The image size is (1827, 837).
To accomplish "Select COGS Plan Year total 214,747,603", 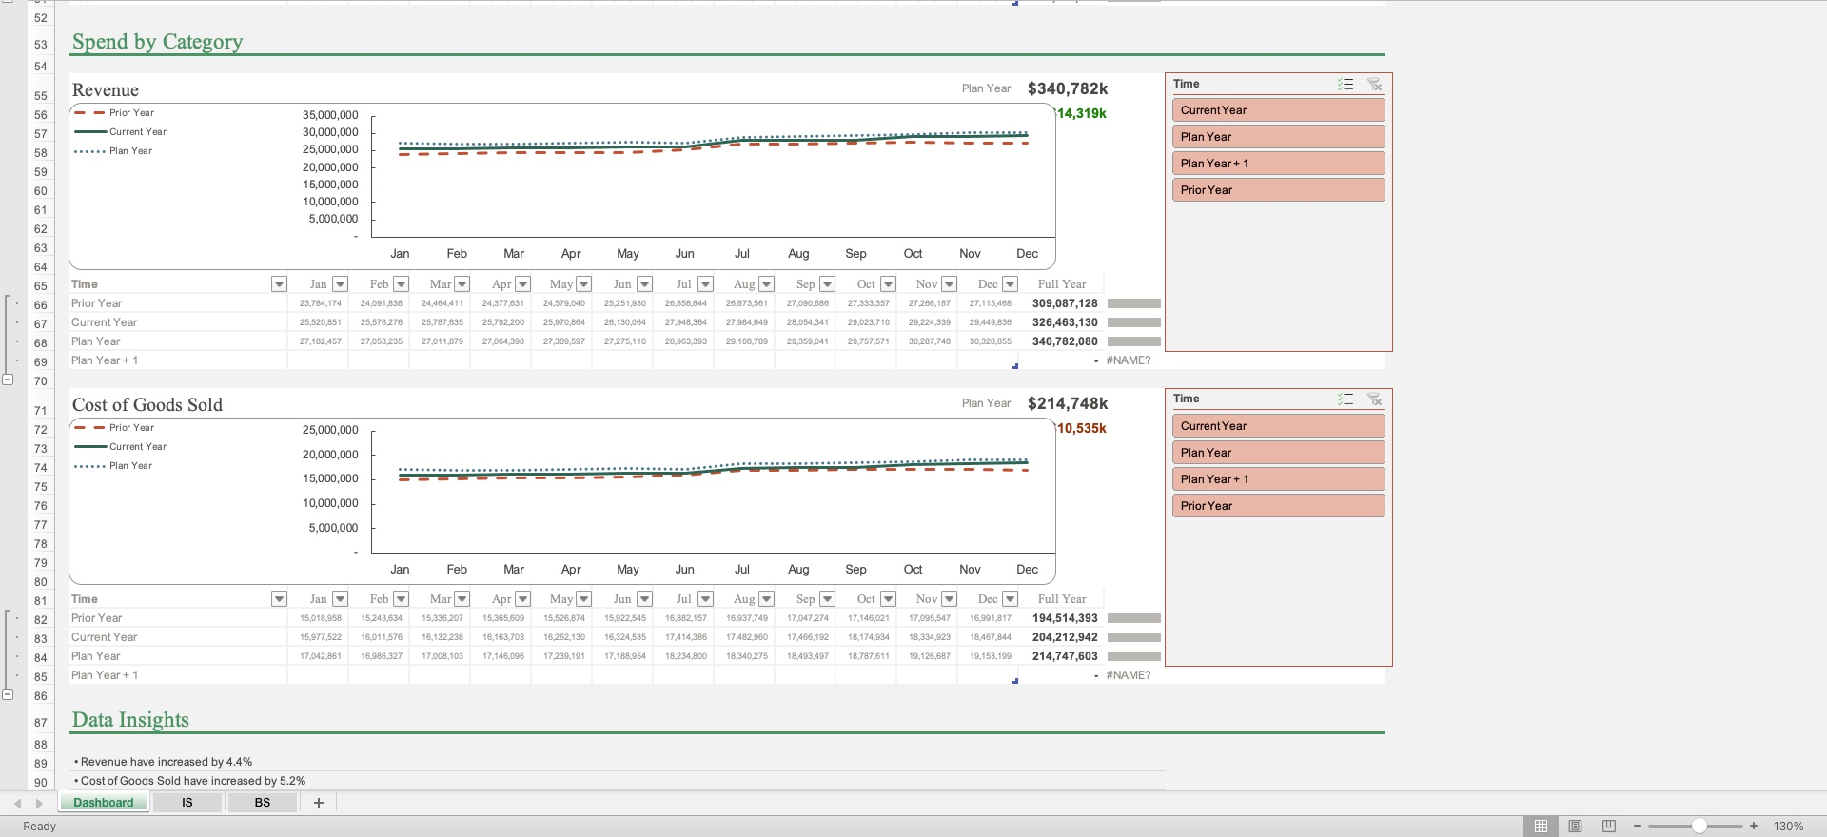I will [1065, 656].
